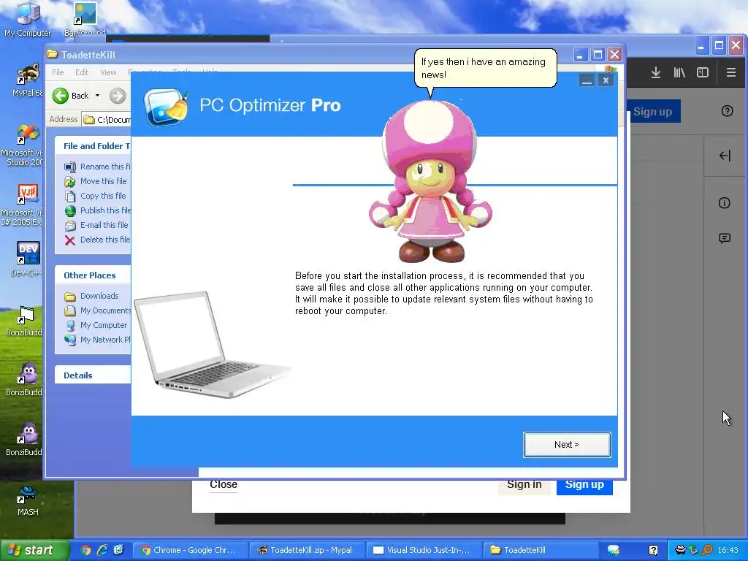Screen dimensions: 748x561
Task: Click the orange magnifier tray icon
Action: (x=707, y=551)
